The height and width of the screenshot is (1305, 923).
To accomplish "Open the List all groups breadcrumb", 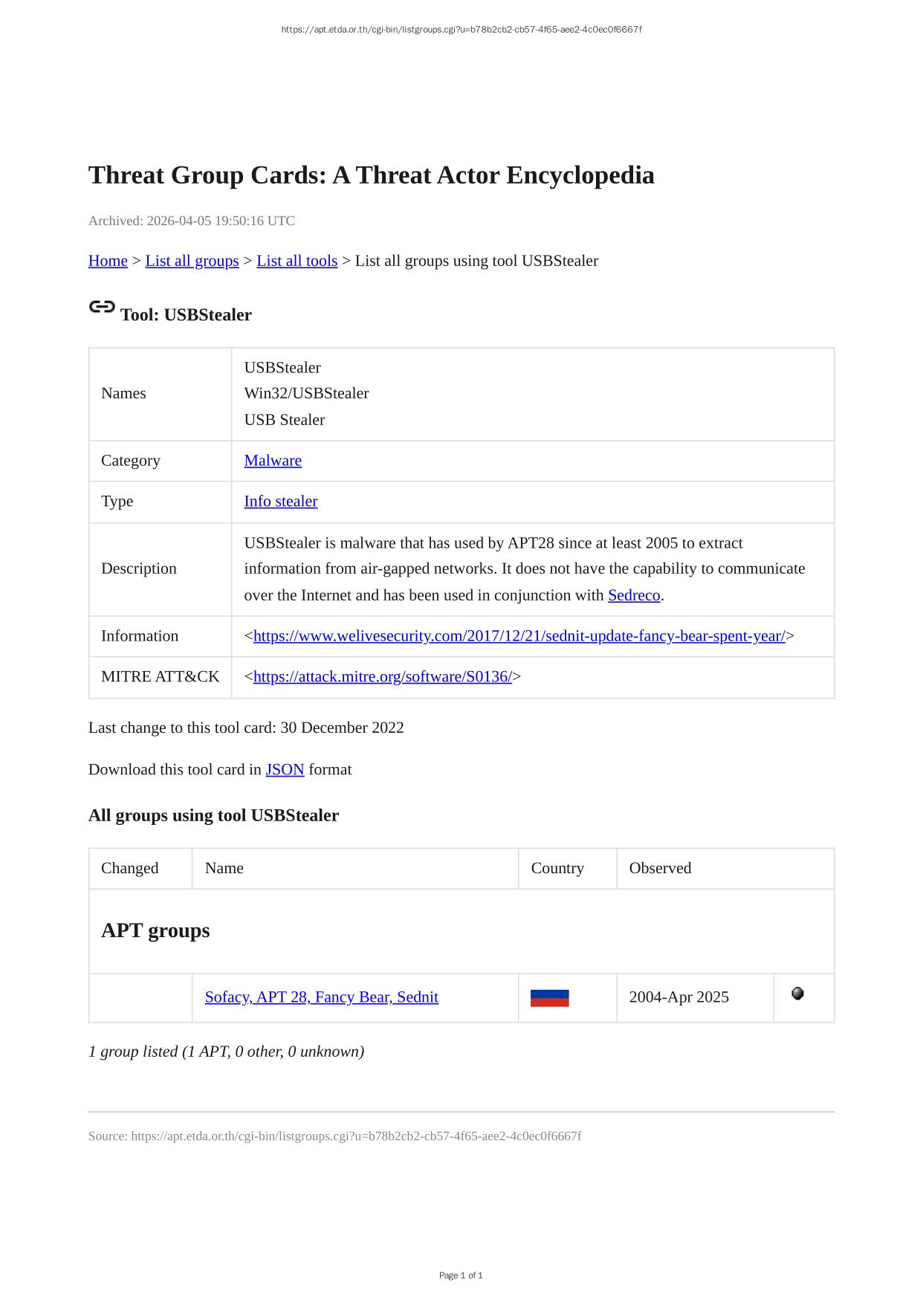I will point(192,261).
